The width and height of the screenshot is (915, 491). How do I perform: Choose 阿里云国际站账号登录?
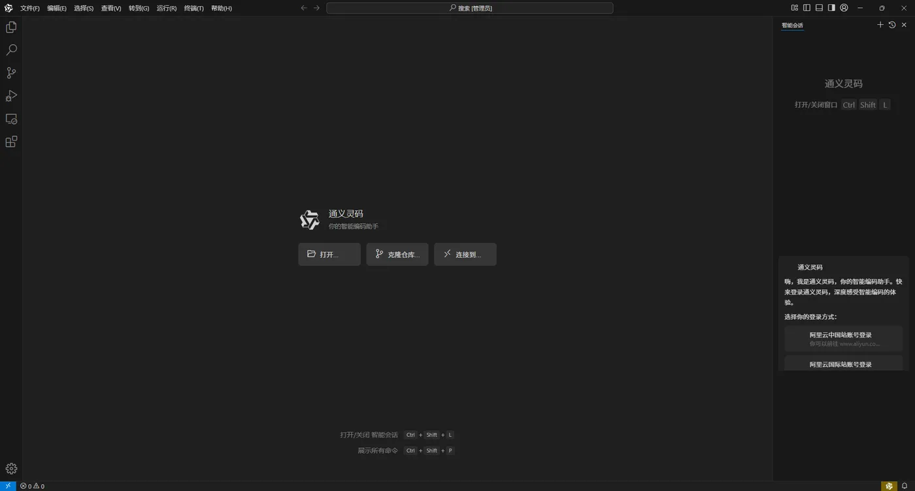(844, 364)
